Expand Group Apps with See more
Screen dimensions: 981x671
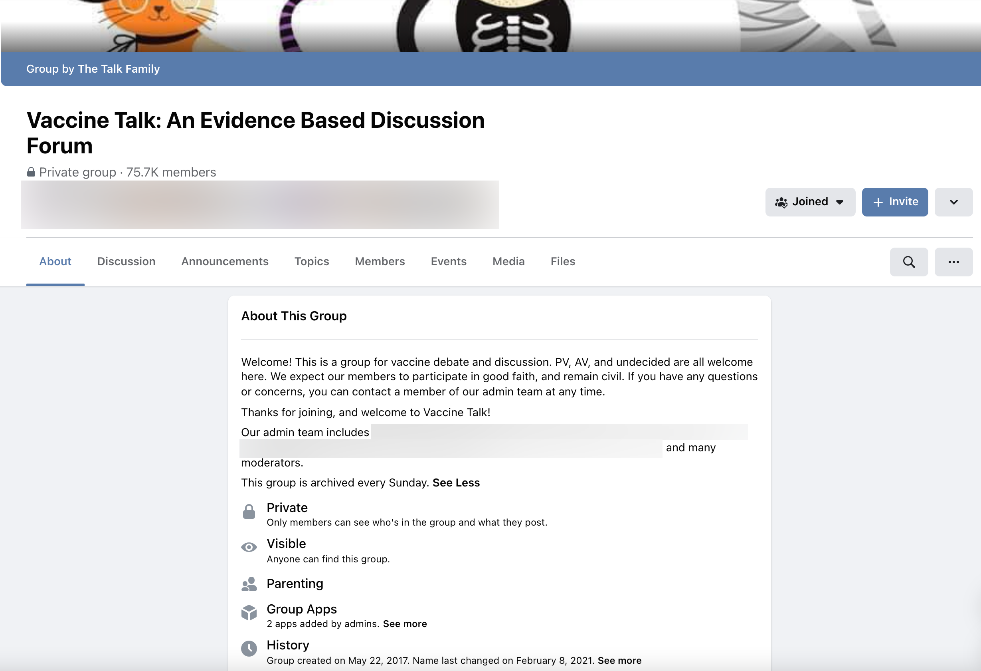tap(404, 623)
